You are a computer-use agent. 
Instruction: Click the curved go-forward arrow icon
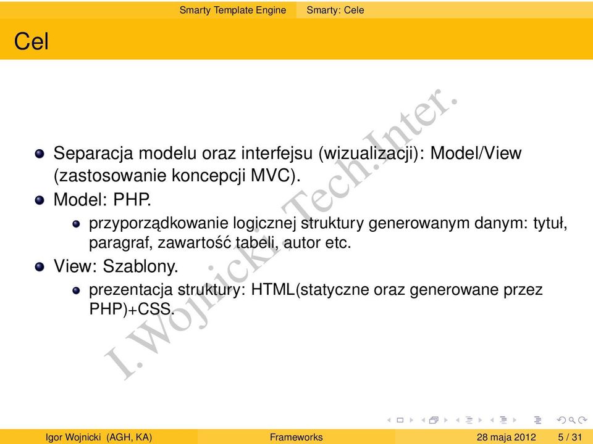click(582, 420)
